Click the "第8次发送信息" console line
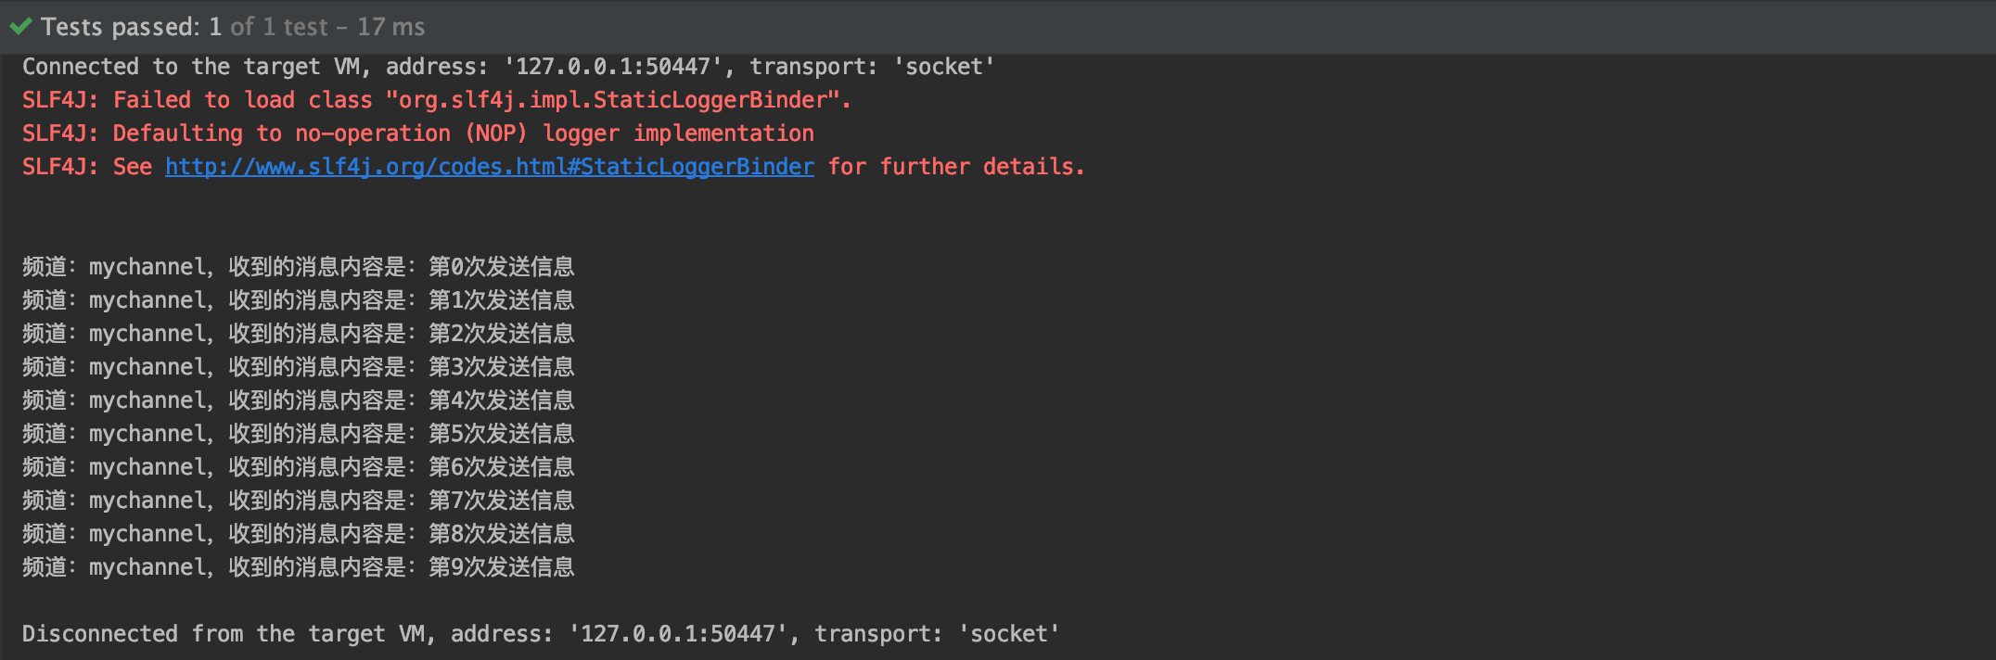 [x=298, y=534]
